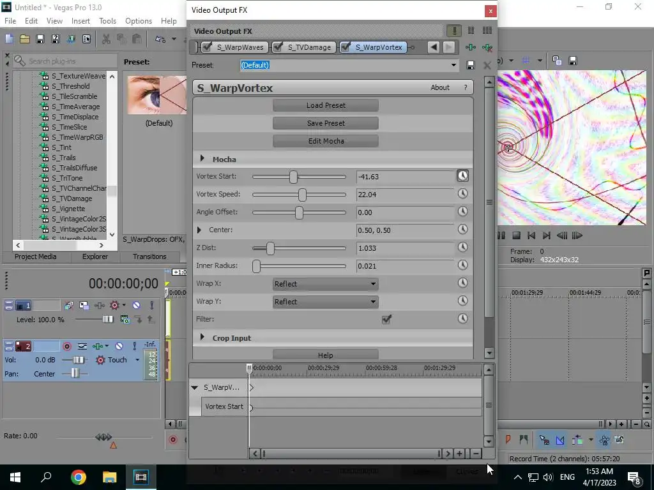Screen dimensions: 654x490
Task: Mute video track 1 icon
Action: (x=137, y=306)
